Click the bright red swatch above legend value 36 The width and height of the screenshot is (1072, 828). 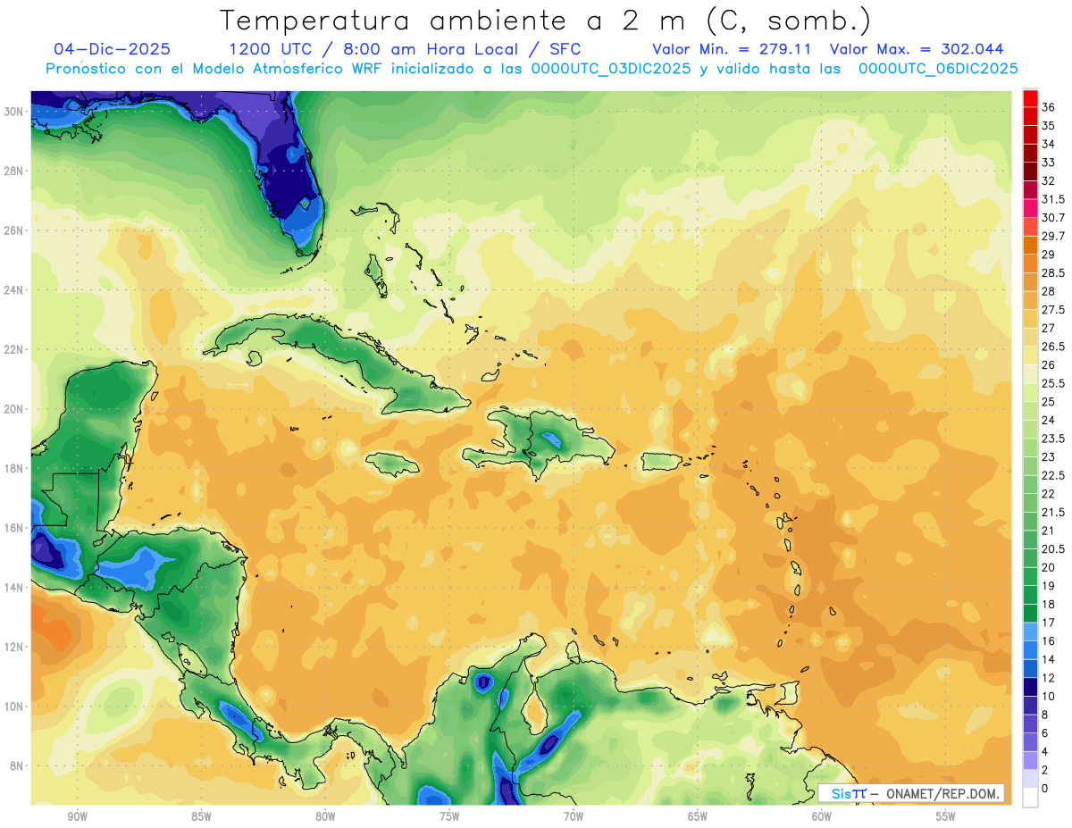coord(1030,97)
